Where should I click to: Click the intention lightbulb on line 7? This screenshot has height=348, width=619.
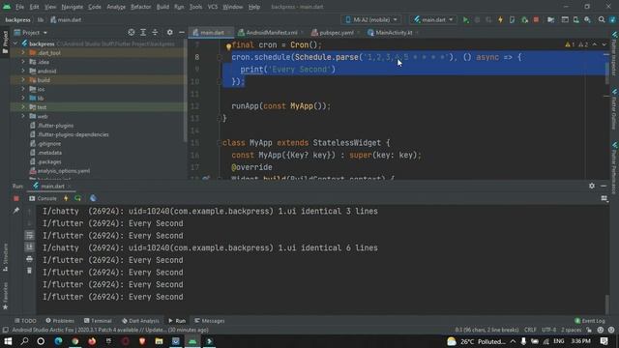[x=228, y=46]
